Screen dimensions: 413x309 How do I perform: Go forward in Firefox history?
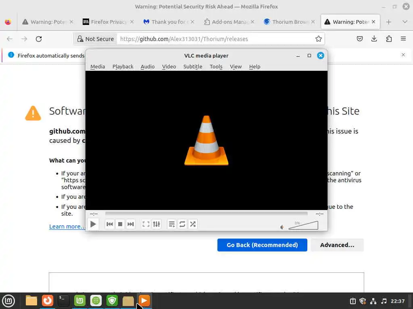click(x=24, y=39)
